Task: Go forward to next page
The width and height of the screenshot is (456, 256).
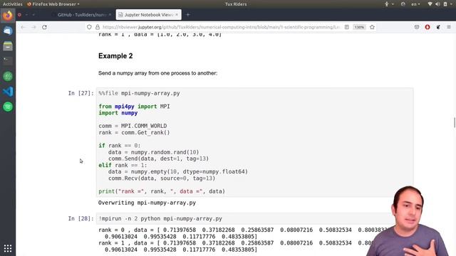Action: tap(33, 27)
